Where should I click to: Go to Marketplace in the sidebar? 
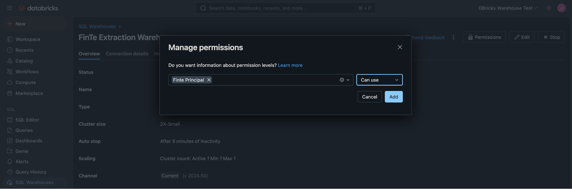(29, 94)
